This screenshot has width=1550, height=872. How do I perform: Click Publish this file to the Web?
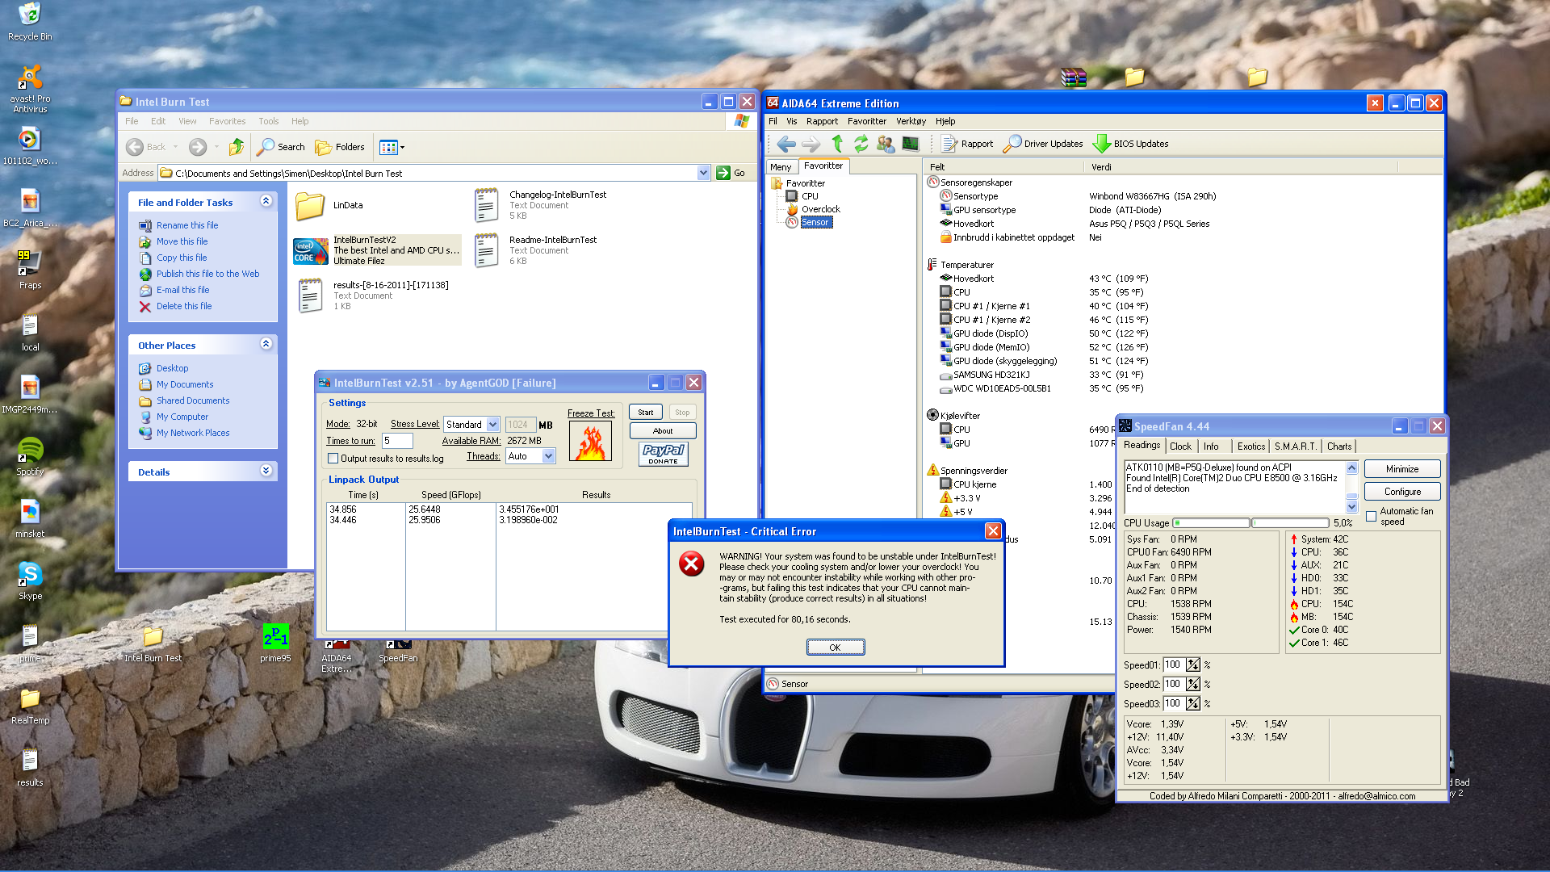208,274
